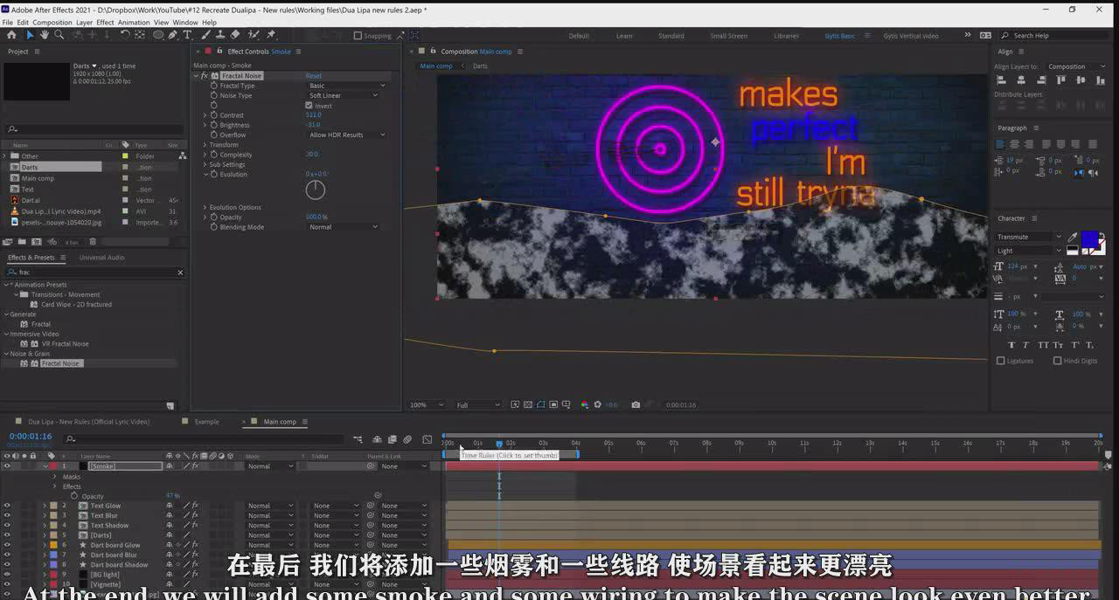Toggle Faux Bold text style
Viewport: 1119px width, 600px height.
coord(1012,345)
